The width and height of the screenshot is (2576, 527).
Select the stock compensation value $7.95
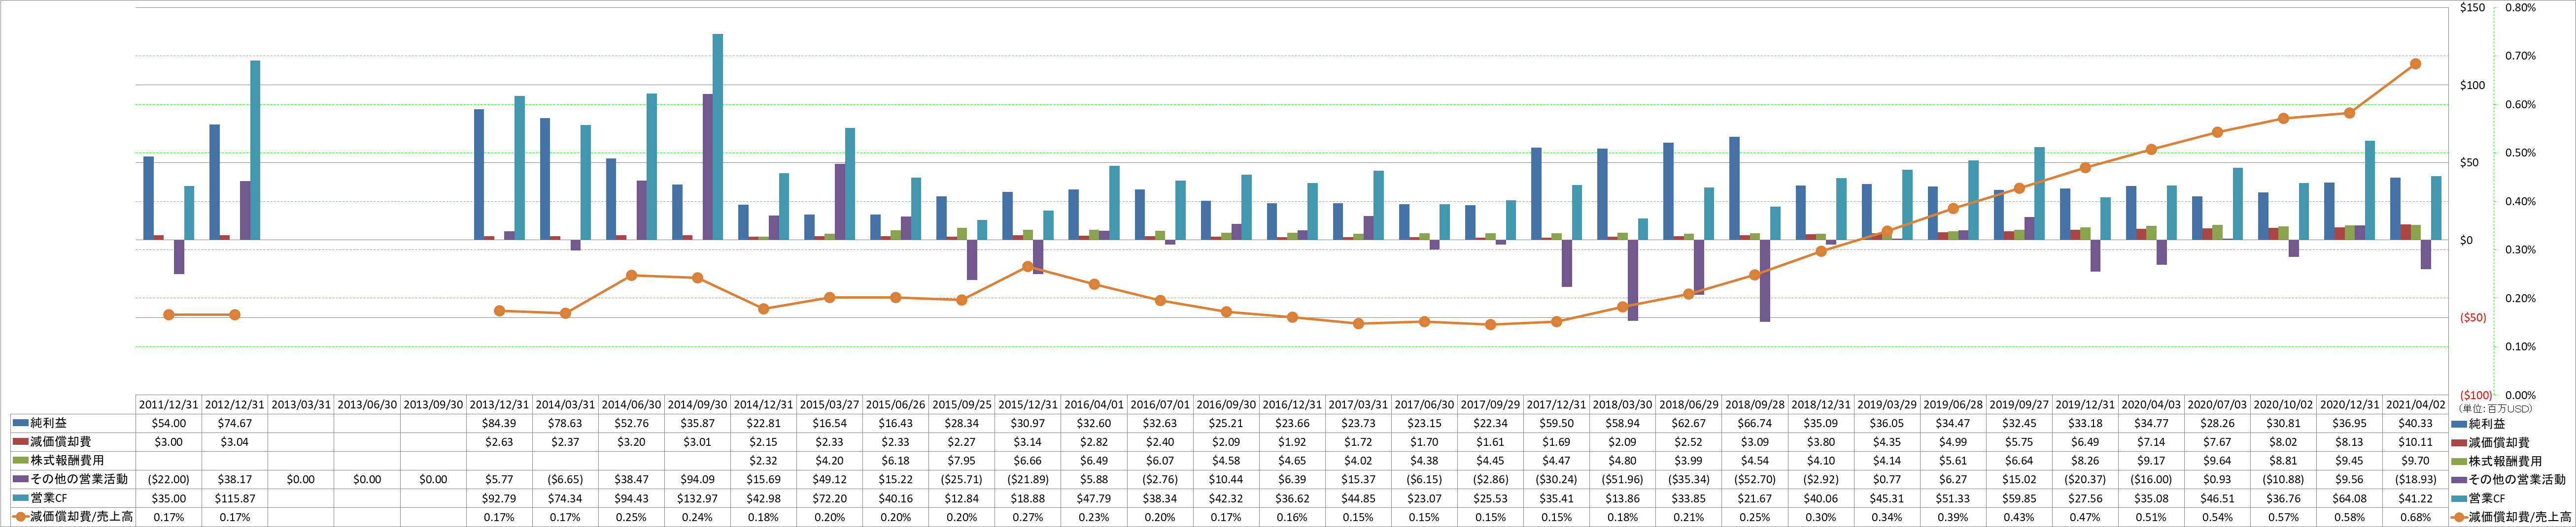pos(961,460)
